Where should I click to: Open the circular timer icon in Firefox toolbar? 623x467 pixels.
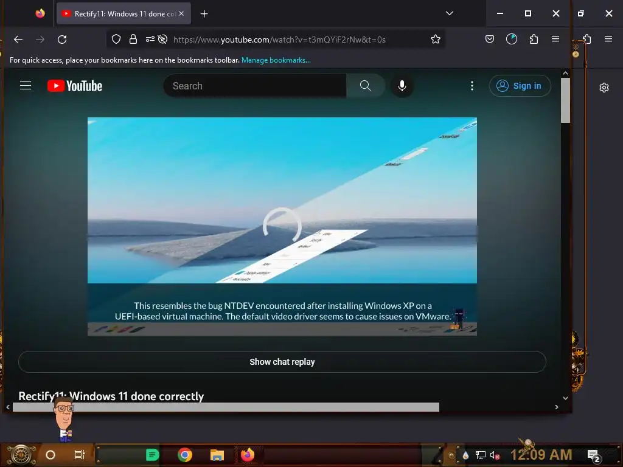point(512,39)
